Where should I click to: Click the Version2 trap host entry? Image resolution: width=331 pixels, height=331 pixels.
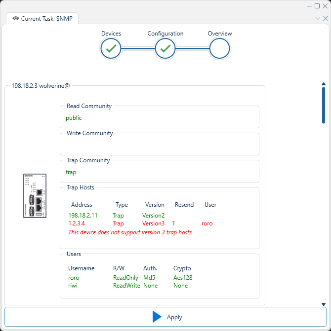[x=153, y=215]
